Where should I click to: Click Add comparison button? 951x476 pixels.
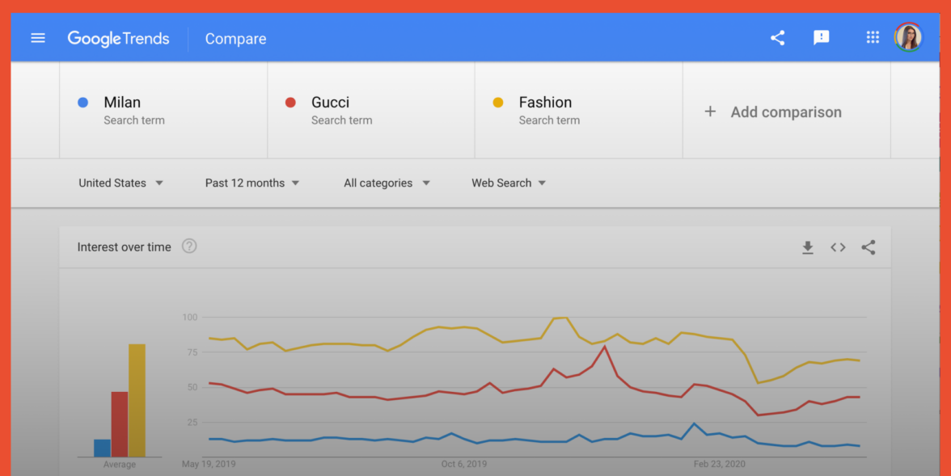773,112
